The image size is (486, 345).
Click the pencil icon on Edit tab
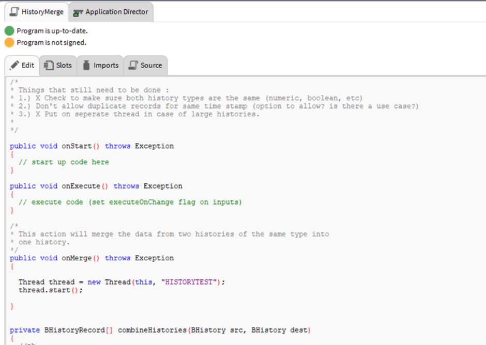pos(14,65)
